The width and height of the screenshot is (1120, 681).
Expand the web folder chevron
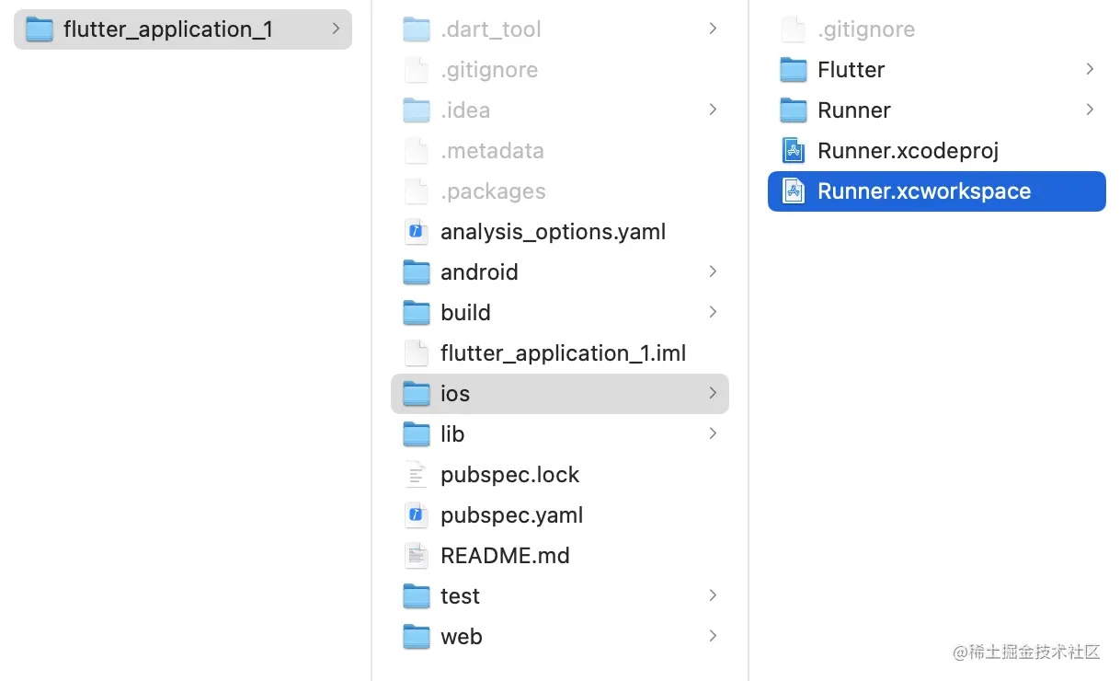tap(713, 637)
